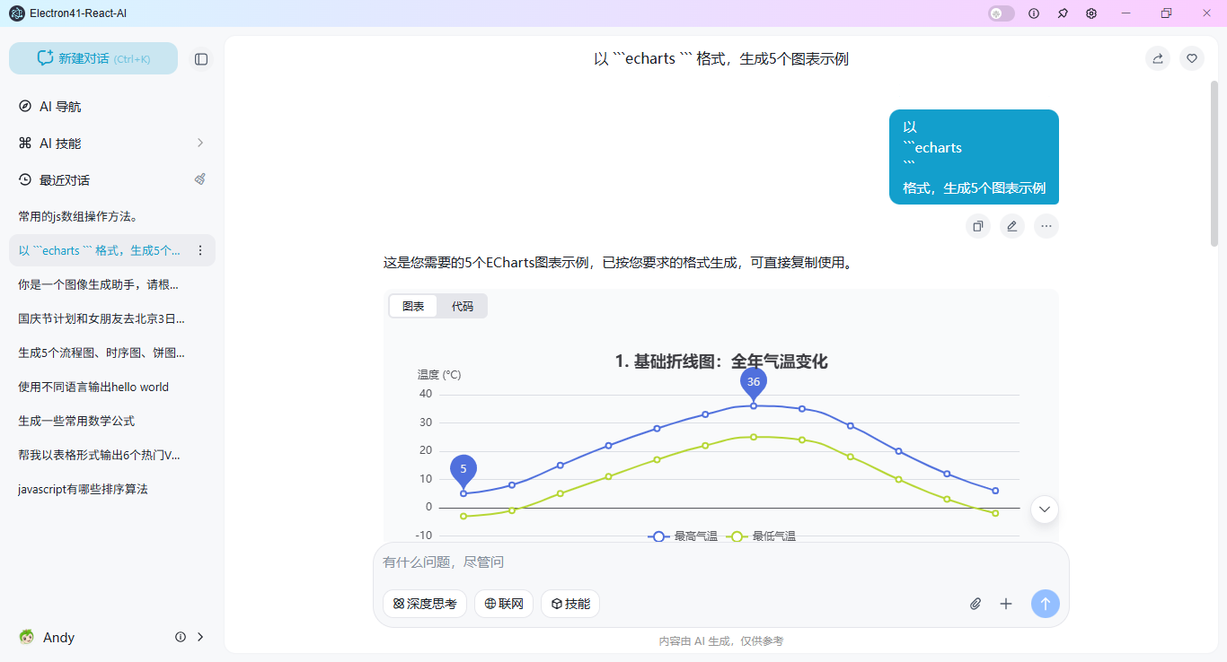Open chat 生成一些常用数学公式
Screen dimensions: 1227x662
[x=112, y=421]
